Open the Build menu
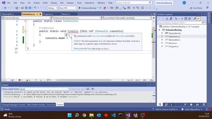This screenshot has width=212, height=119. pos(45,3)
